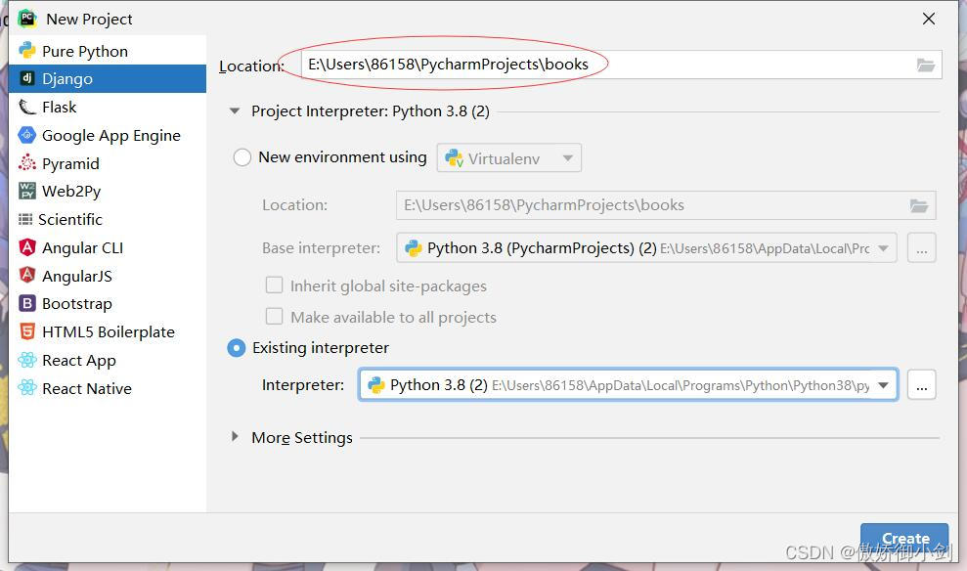Select Web2Py in project type list
The height and width of the screenshot is (571, 967).
click(x=108, y=192)
